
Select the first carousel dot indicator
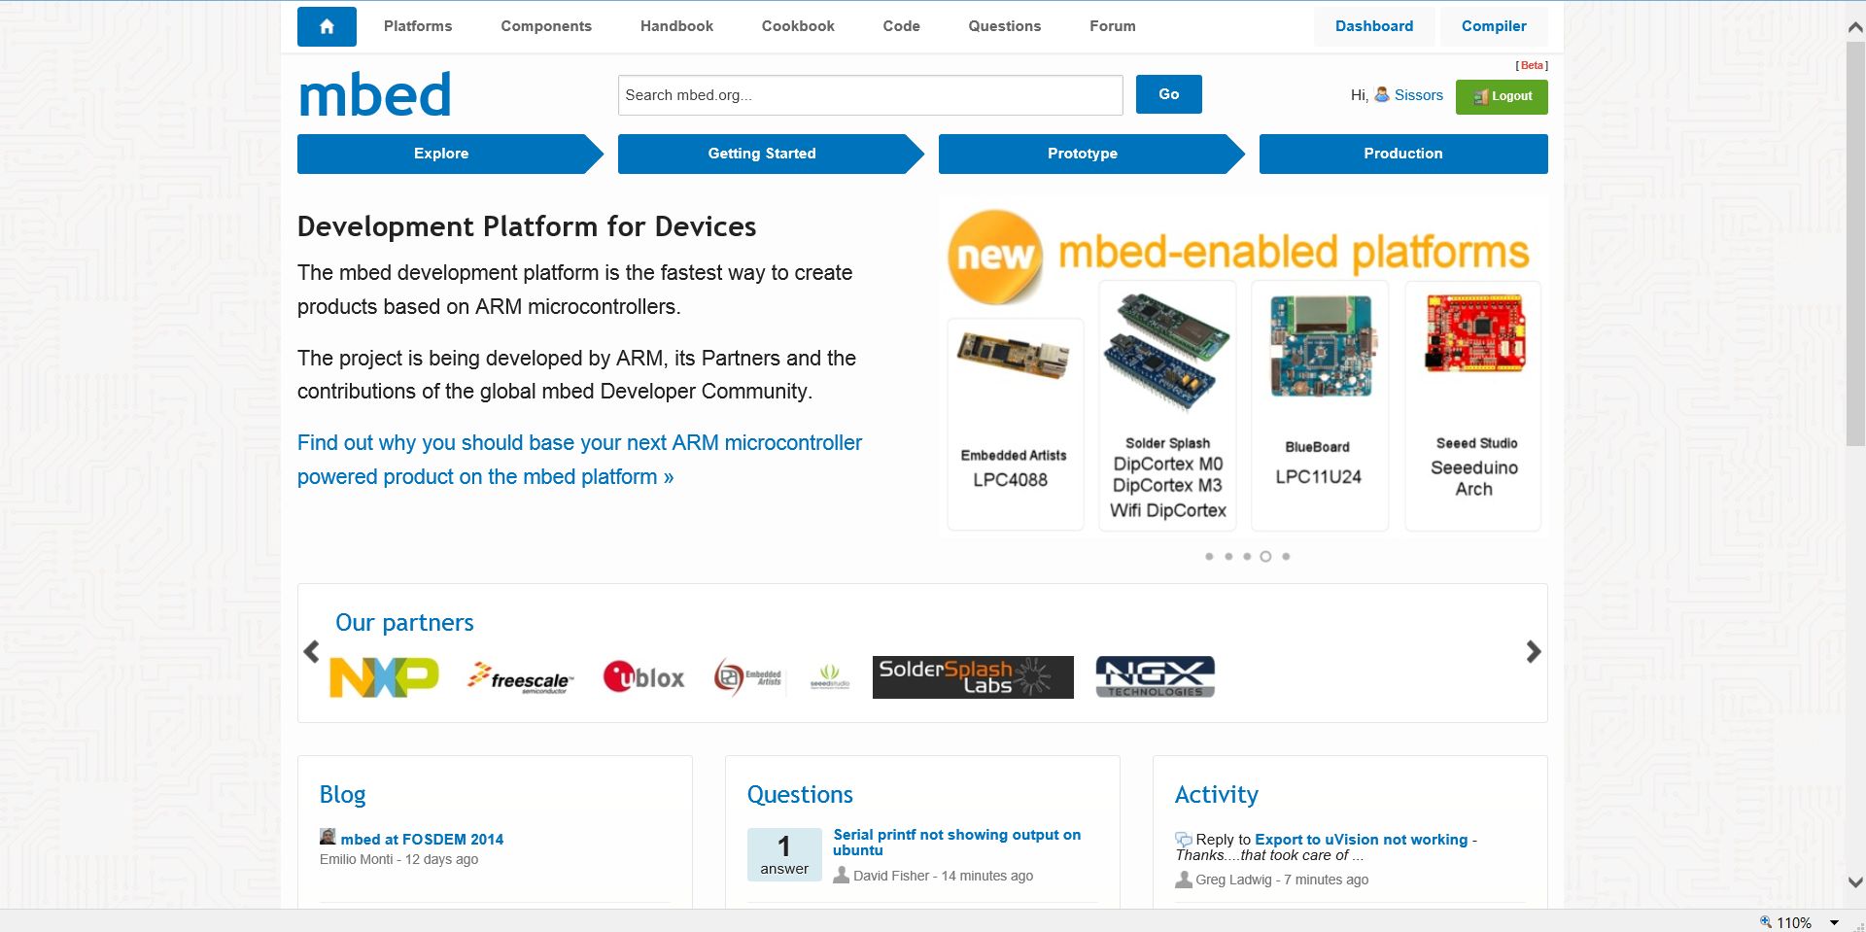point(1209,557)
